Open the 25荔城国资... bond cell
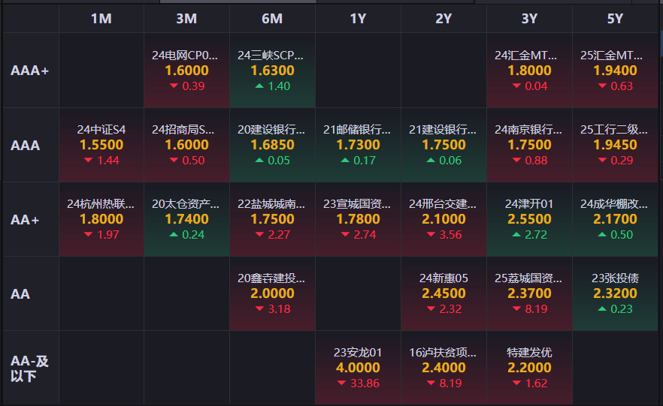 529,293
